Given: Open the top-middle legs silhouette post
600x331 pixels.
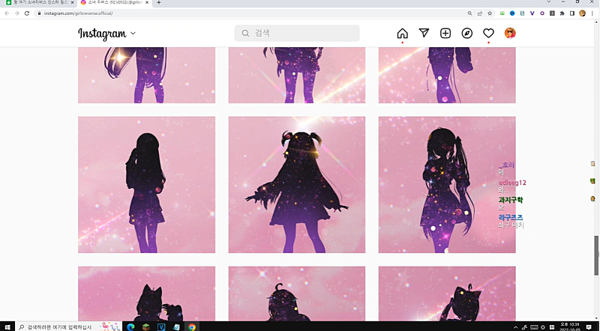Looking at the screenshot, I should click(297, 76).
